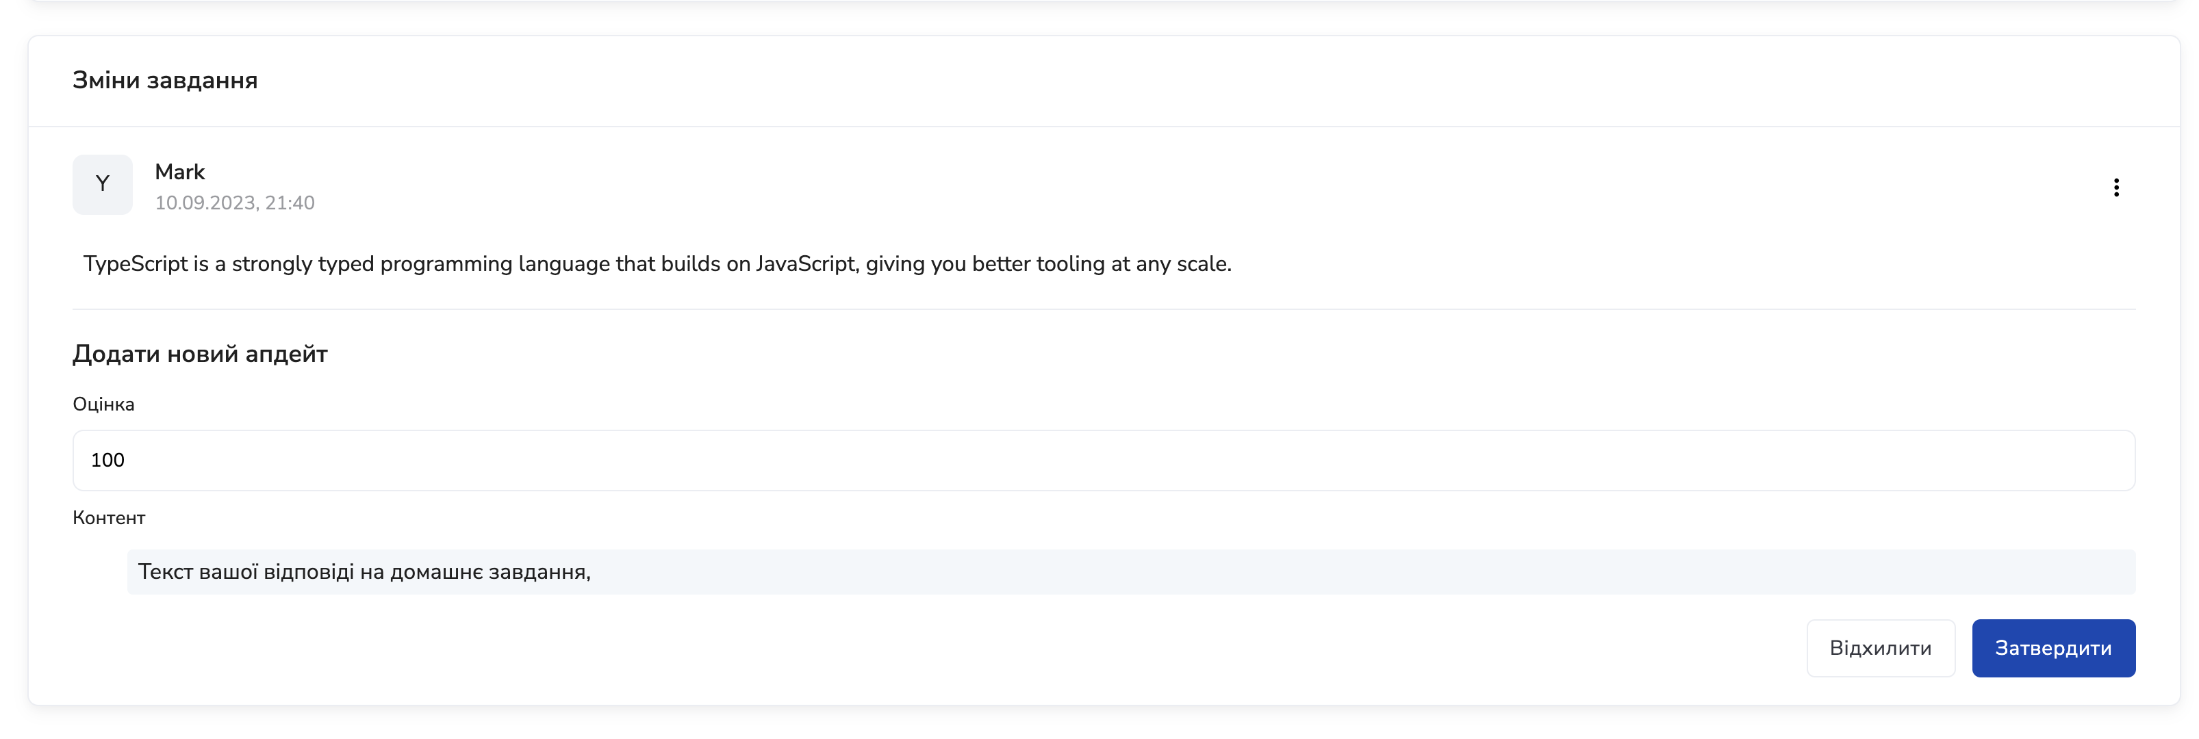Open the three-dot options menu for Mark's update

2115,187
